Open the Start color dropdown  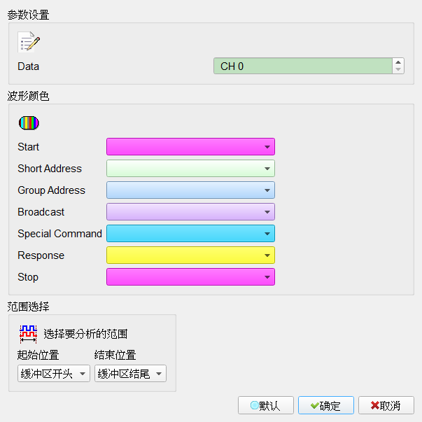pos(190,147)
